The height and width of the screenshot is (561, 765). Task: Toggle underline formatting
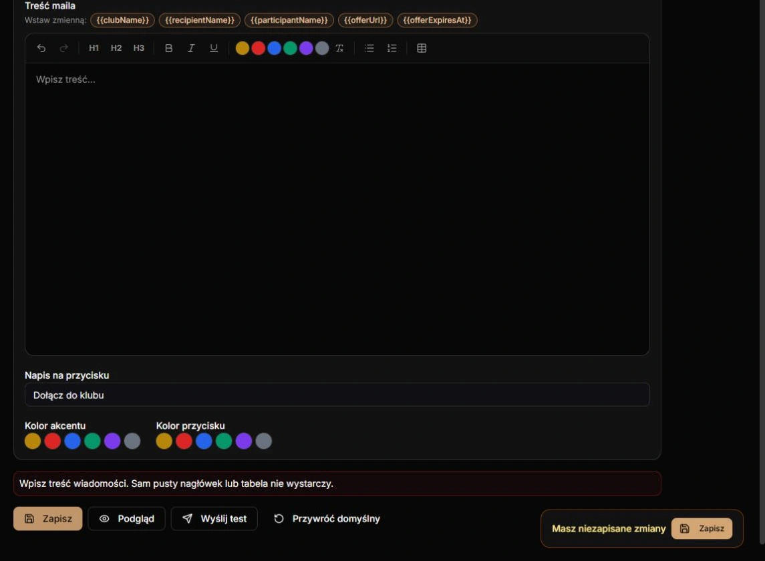tap(214, 48)
